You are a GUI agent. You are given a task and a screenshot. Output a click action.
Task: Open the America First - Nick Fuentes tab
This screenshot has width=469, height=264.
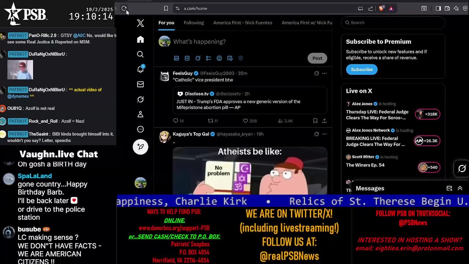tap(243, 23)
